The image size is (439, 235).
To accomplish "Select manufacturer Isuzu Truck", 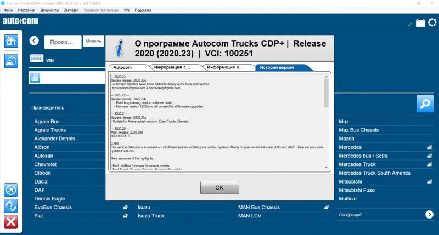I will pos(151,216).
